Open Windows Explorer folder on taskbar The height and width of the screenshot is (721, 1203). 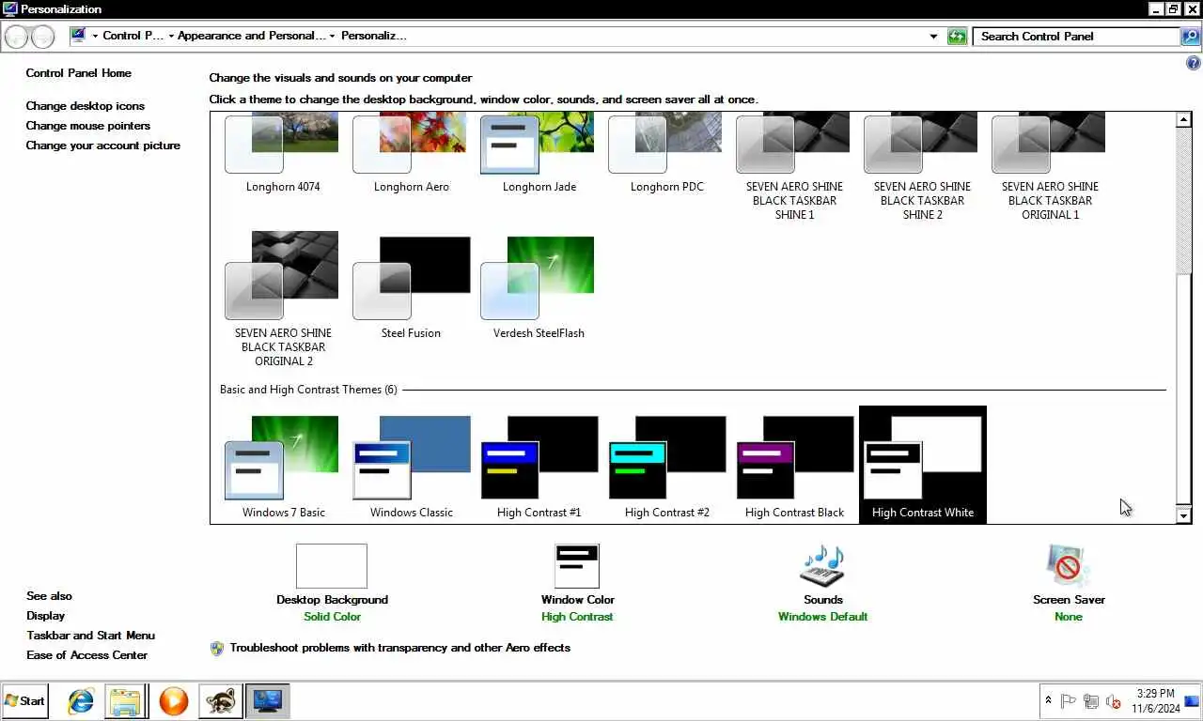(125, 701)
